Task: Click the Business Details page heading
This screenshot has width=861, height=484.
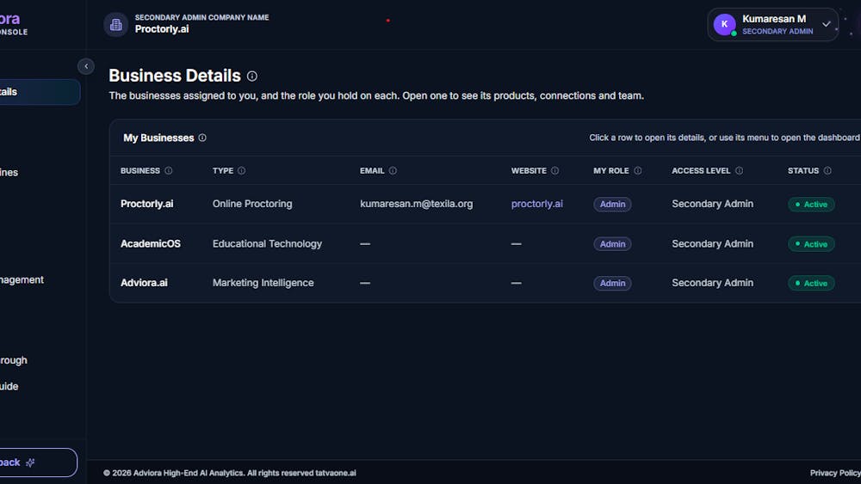Action: click(x=175, y=76)
